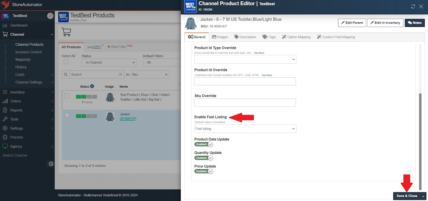Click the green status bar of Jacket row

[86, 116]
